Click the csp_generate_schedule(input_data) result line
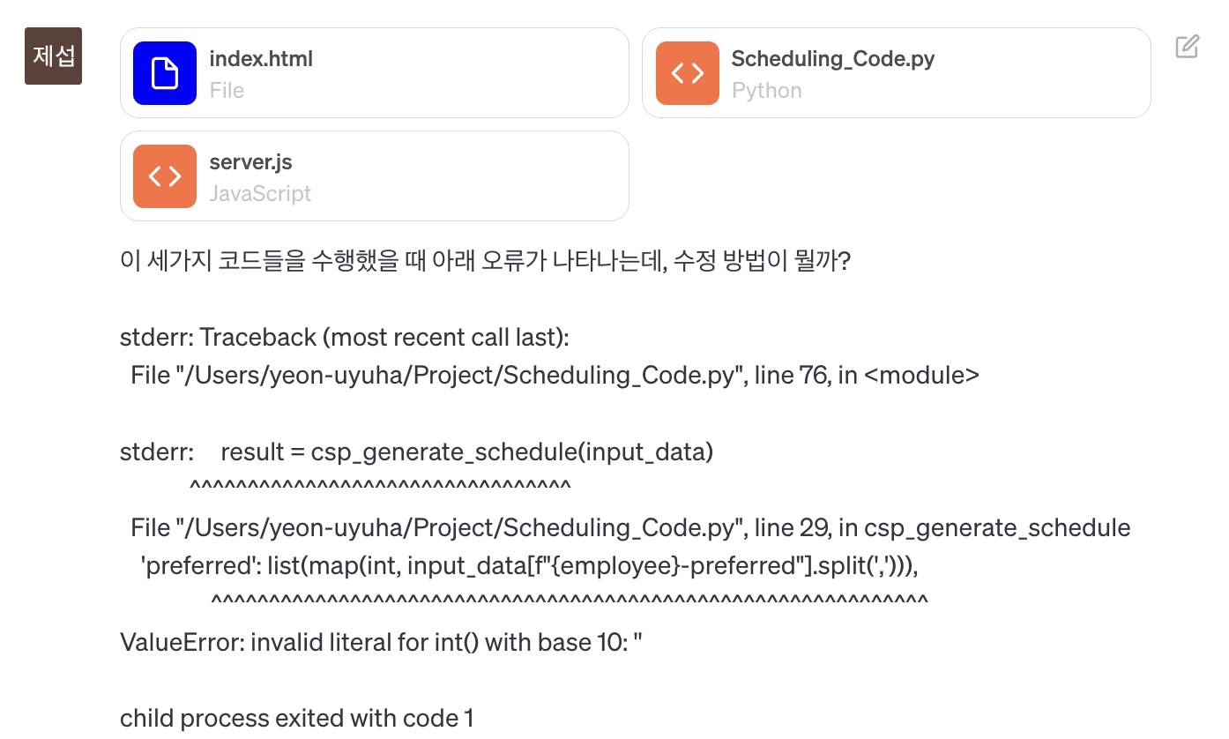This screenshot has height=739, width=1229. coord(466,452)
